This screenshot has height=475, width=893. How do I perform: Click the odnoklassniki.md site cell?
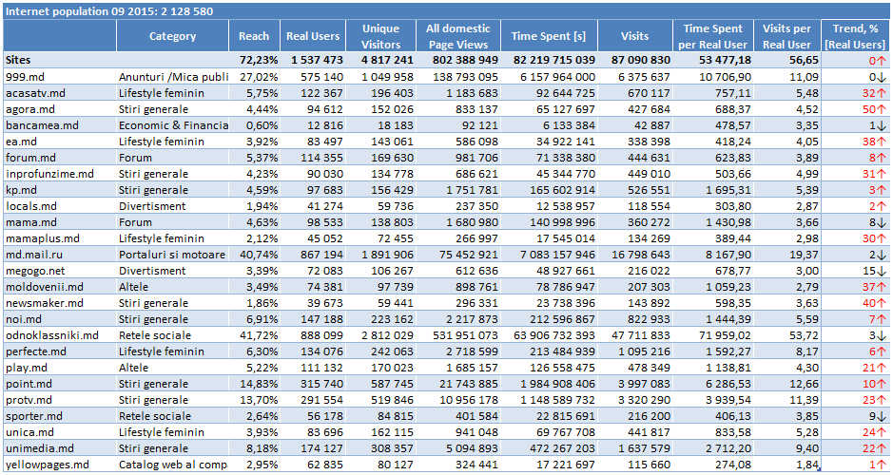tap(59, 335)
